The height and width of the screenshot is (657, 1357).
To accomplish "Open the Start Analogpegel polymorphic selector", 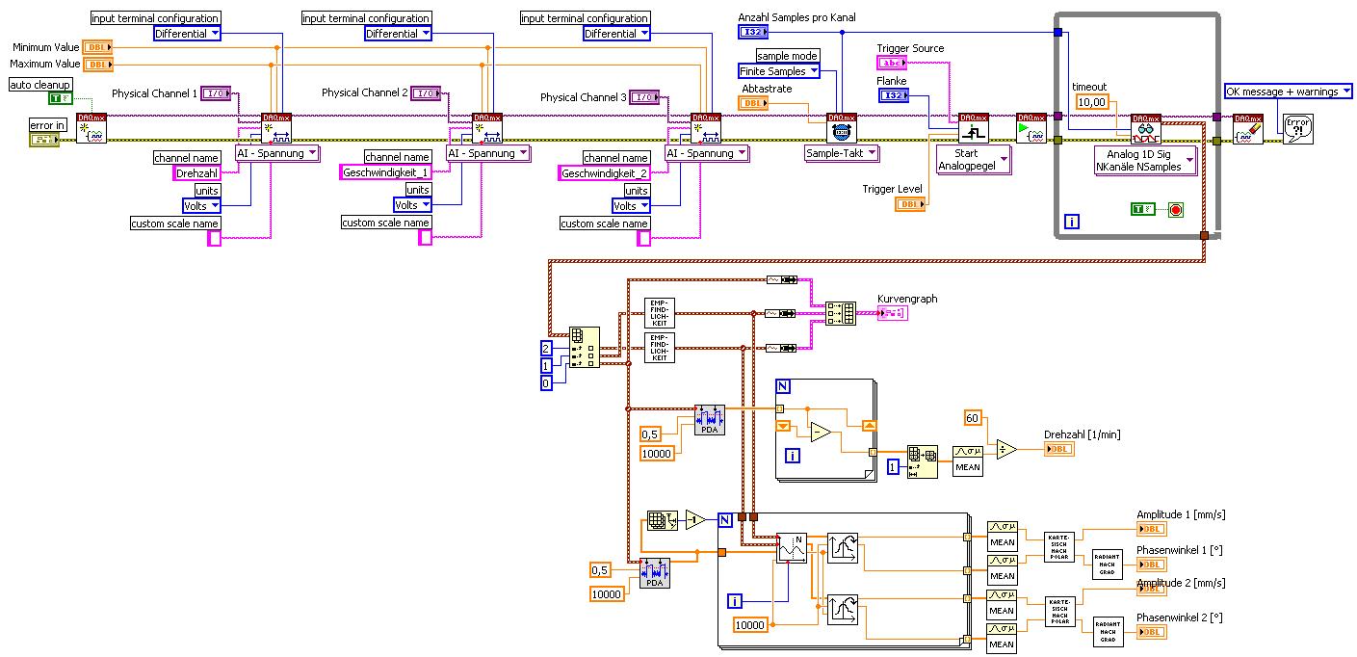I will pyautogui.click(x=974, y=159).
